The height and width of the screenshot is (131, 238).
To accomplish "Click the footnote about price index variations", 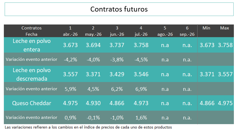I will pos(88,127).
